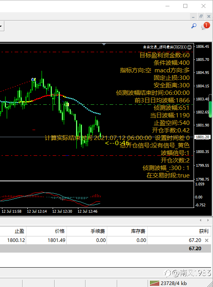Click the text 目标盈利资金数:60
Screen dimensions: 213x287
[164, 55]
